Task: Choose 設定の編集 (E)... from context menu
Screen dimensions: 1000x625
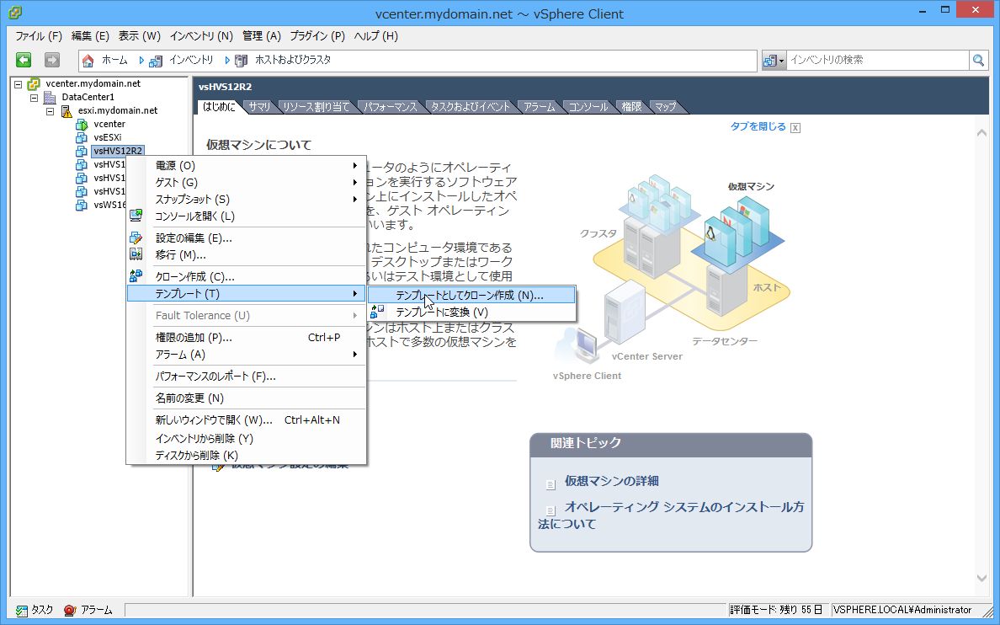Action: (246, 238)
